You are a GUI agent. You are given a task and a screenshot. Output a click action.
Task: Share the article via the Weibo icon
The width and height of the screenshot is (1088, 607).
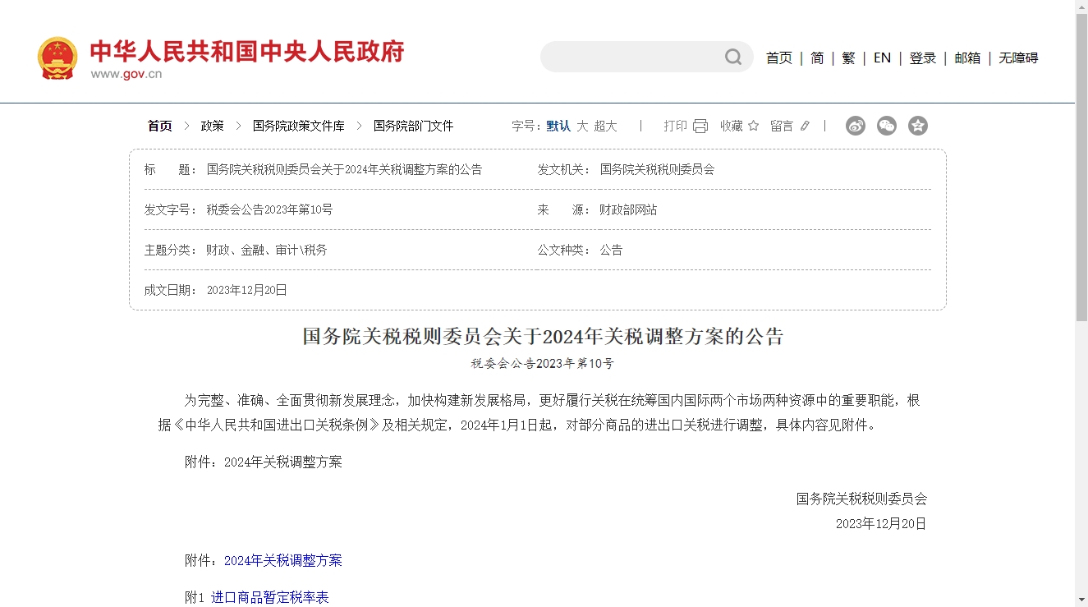(x=855, y=125)
